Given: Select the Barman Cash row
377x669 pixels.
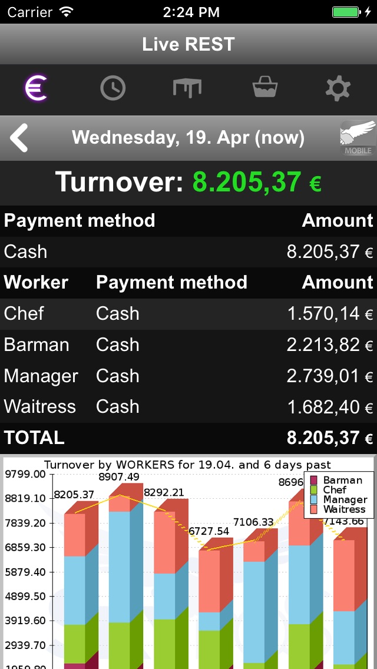Looking at the screenshot, I should [x=188, y=345].
